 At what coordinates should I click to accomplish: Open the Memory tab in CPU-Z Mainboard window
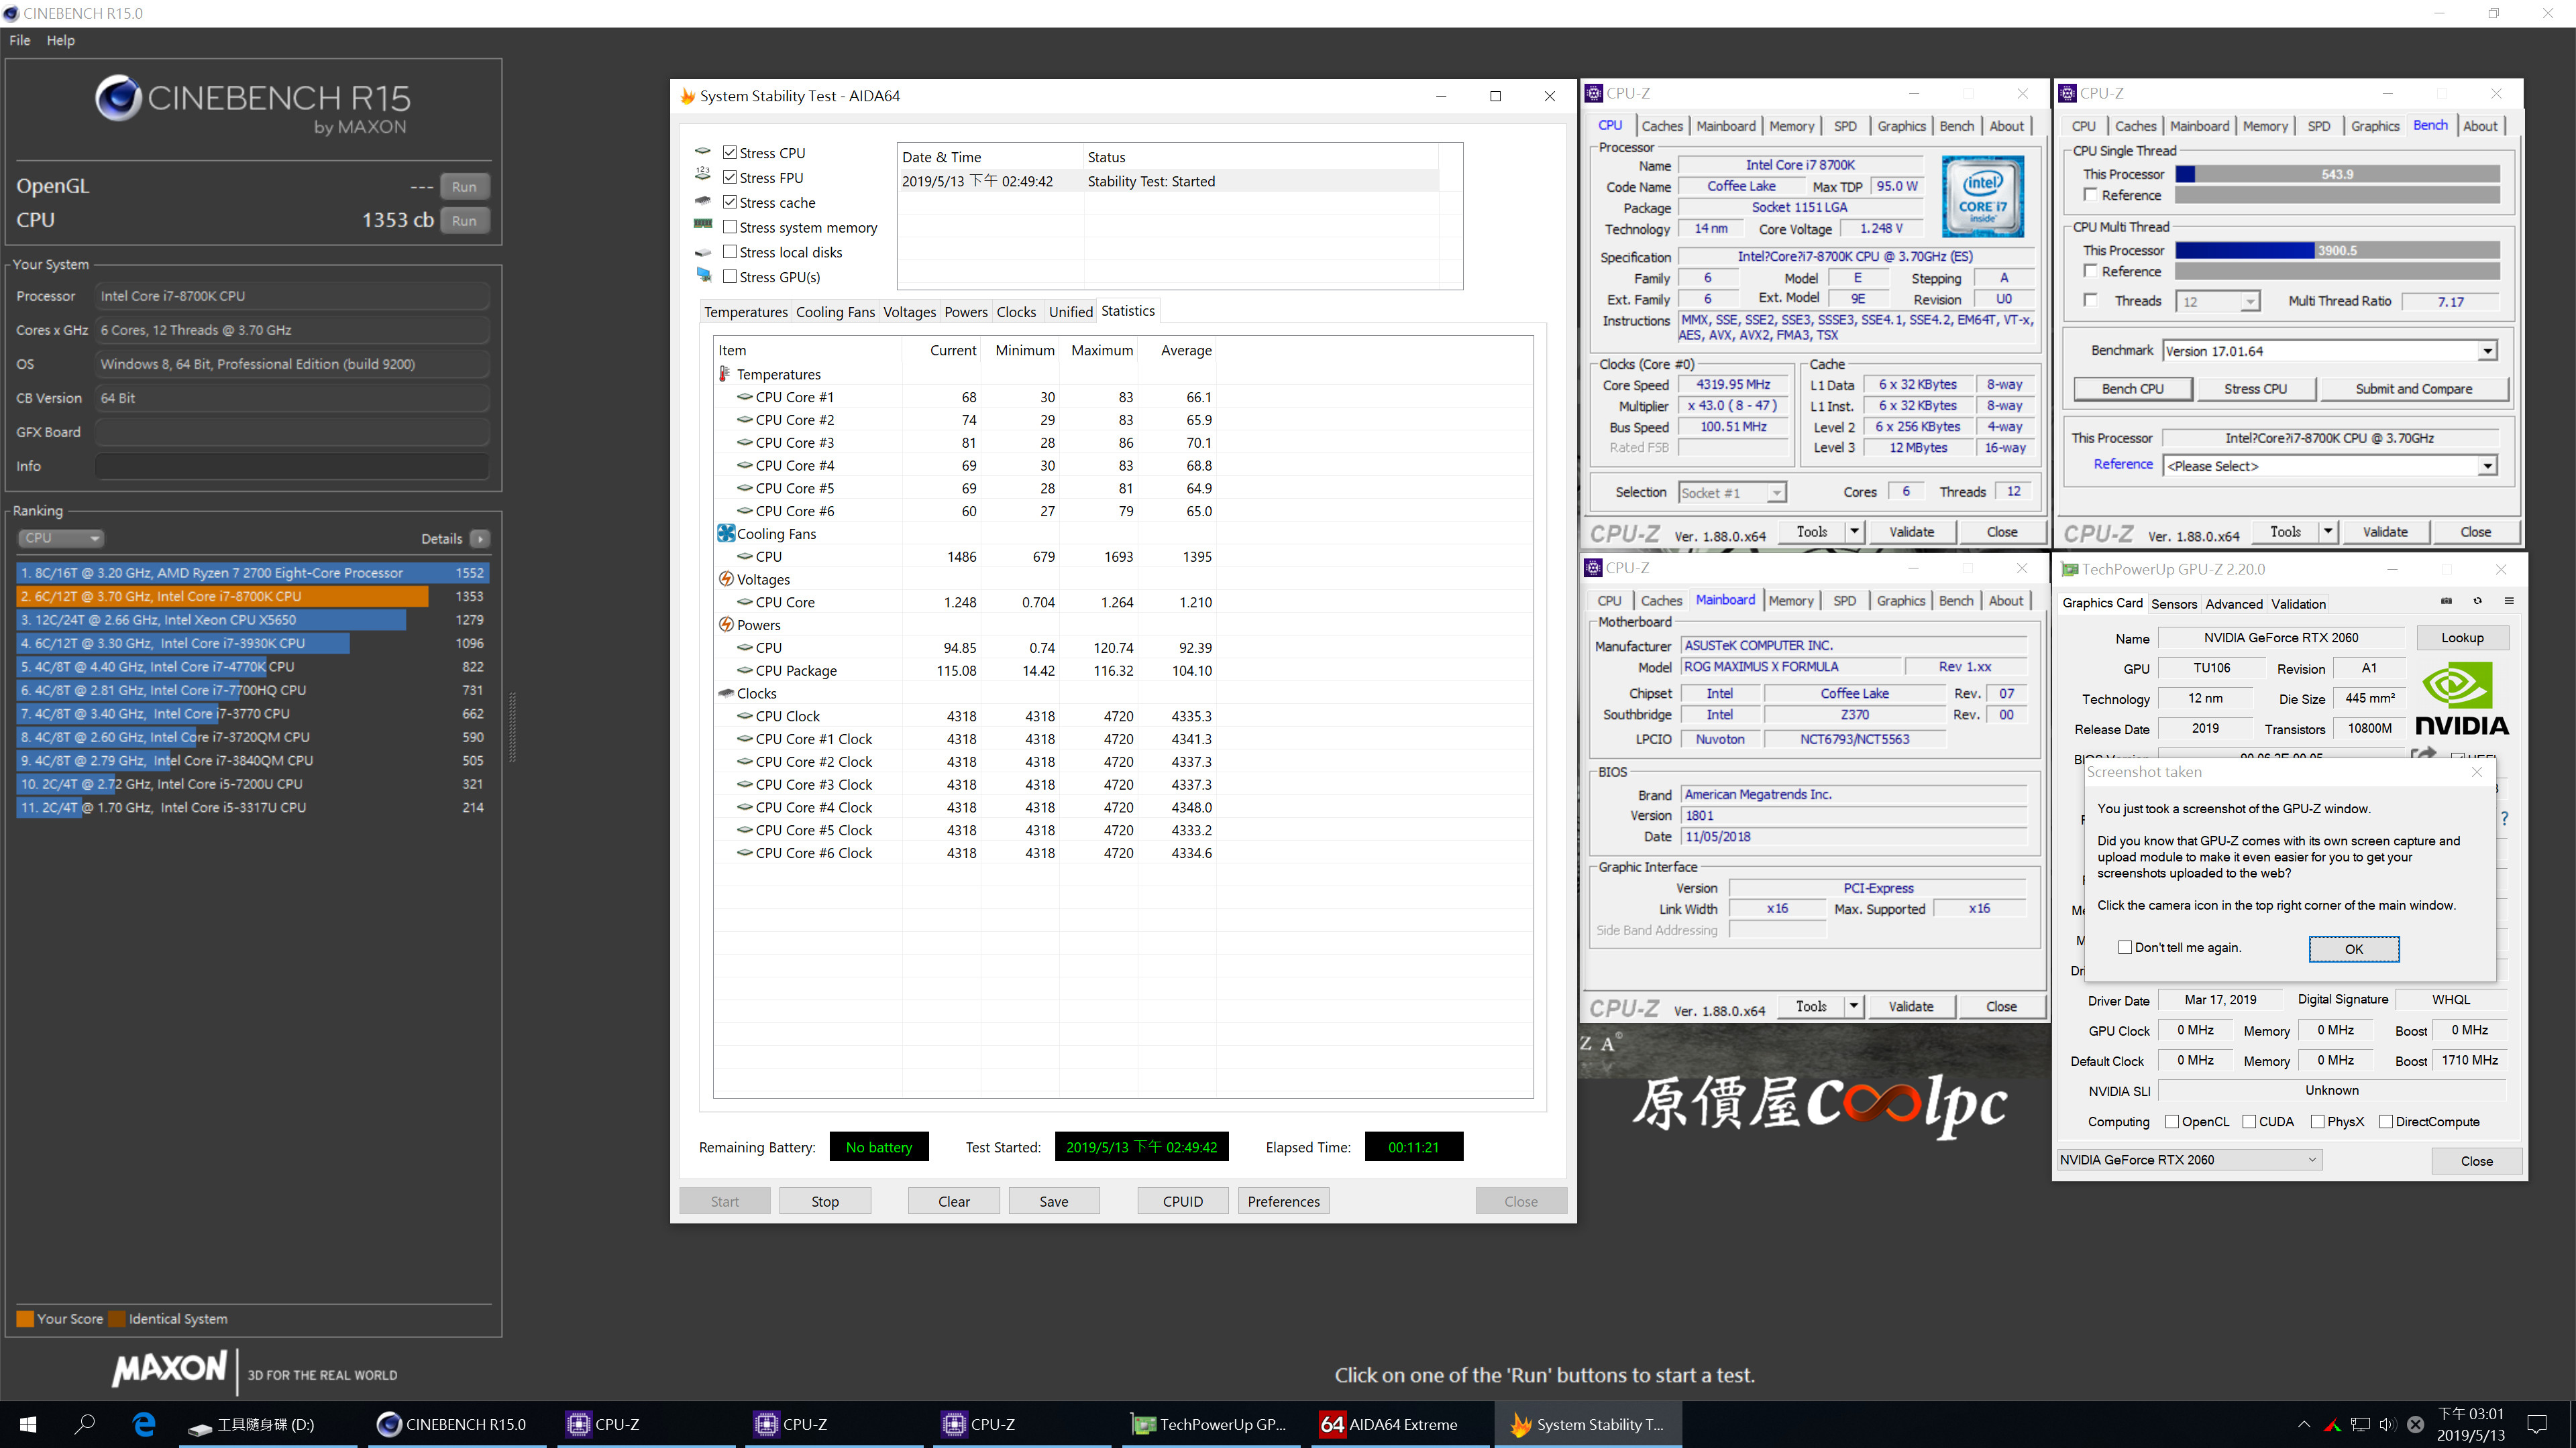coord(1790,601)
